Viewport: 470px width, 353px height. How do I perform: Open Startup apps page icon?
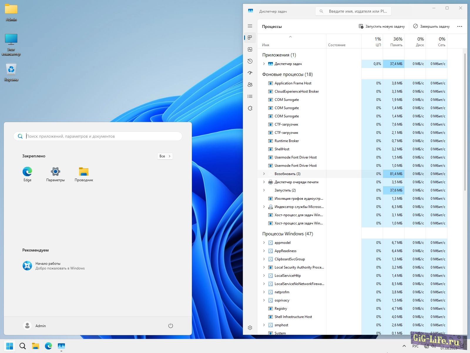[250, 73]
